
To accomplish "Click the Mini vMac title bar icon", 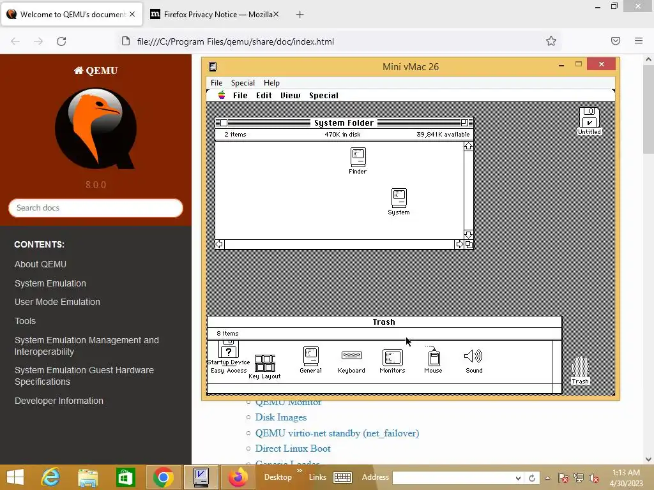I will tap(213, 66).
